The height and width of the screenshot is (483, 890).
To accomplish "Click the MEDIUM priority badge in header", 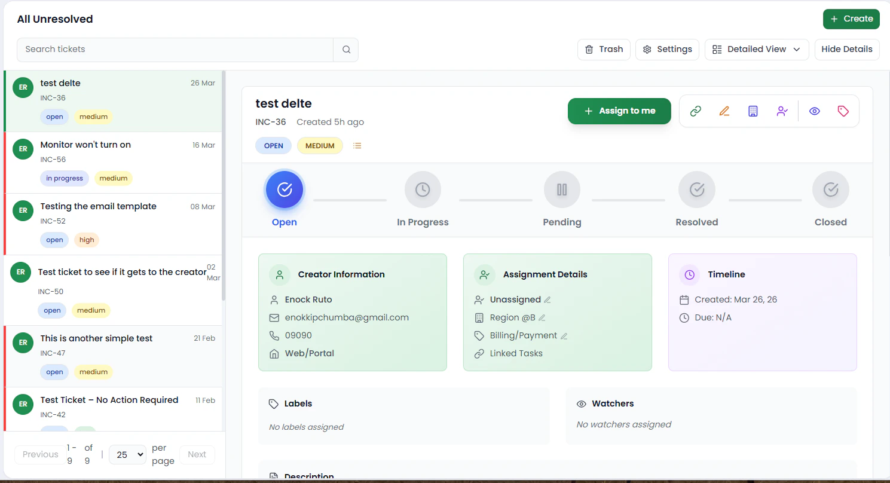I will [320, 146].
